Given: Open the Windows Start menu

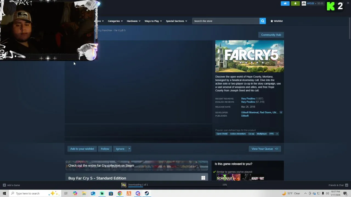Looking at the screenshot, I should pos(4,193).
